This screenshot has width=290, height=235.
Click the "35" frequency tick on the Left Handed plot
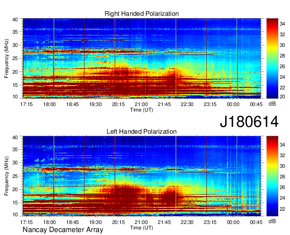pos(15,149)
